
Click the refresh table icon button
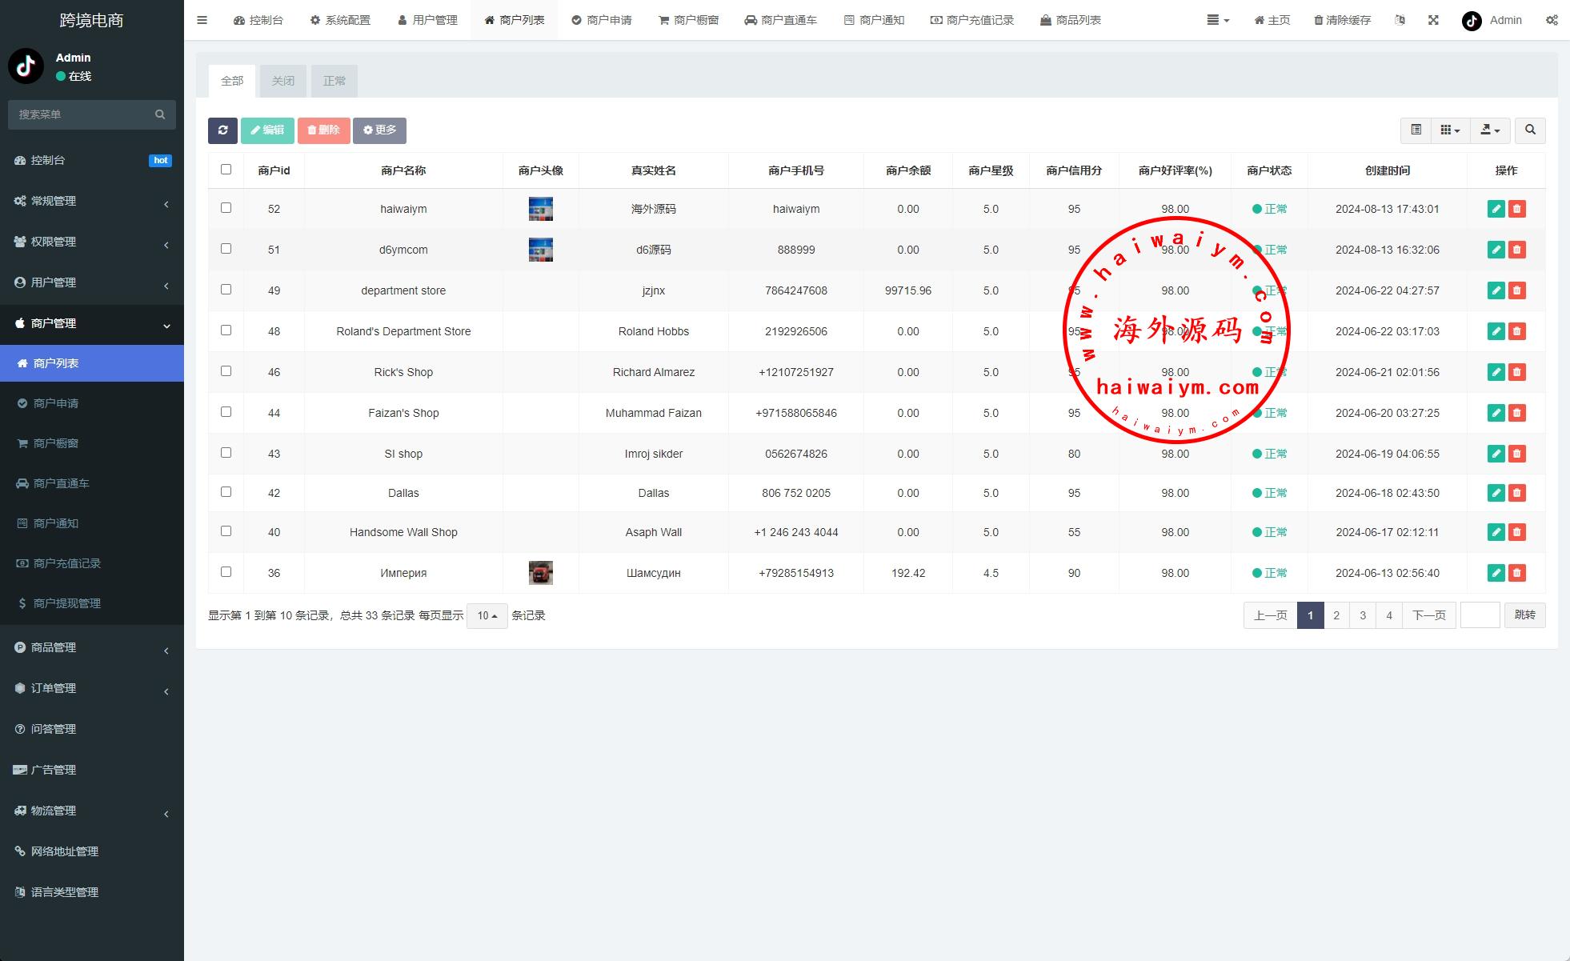pyautogui.click(x=222, y=130)
